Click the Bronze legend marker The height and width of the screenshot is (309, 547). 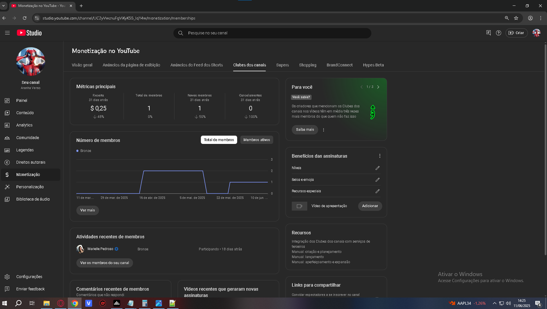[x=78, y=151]
